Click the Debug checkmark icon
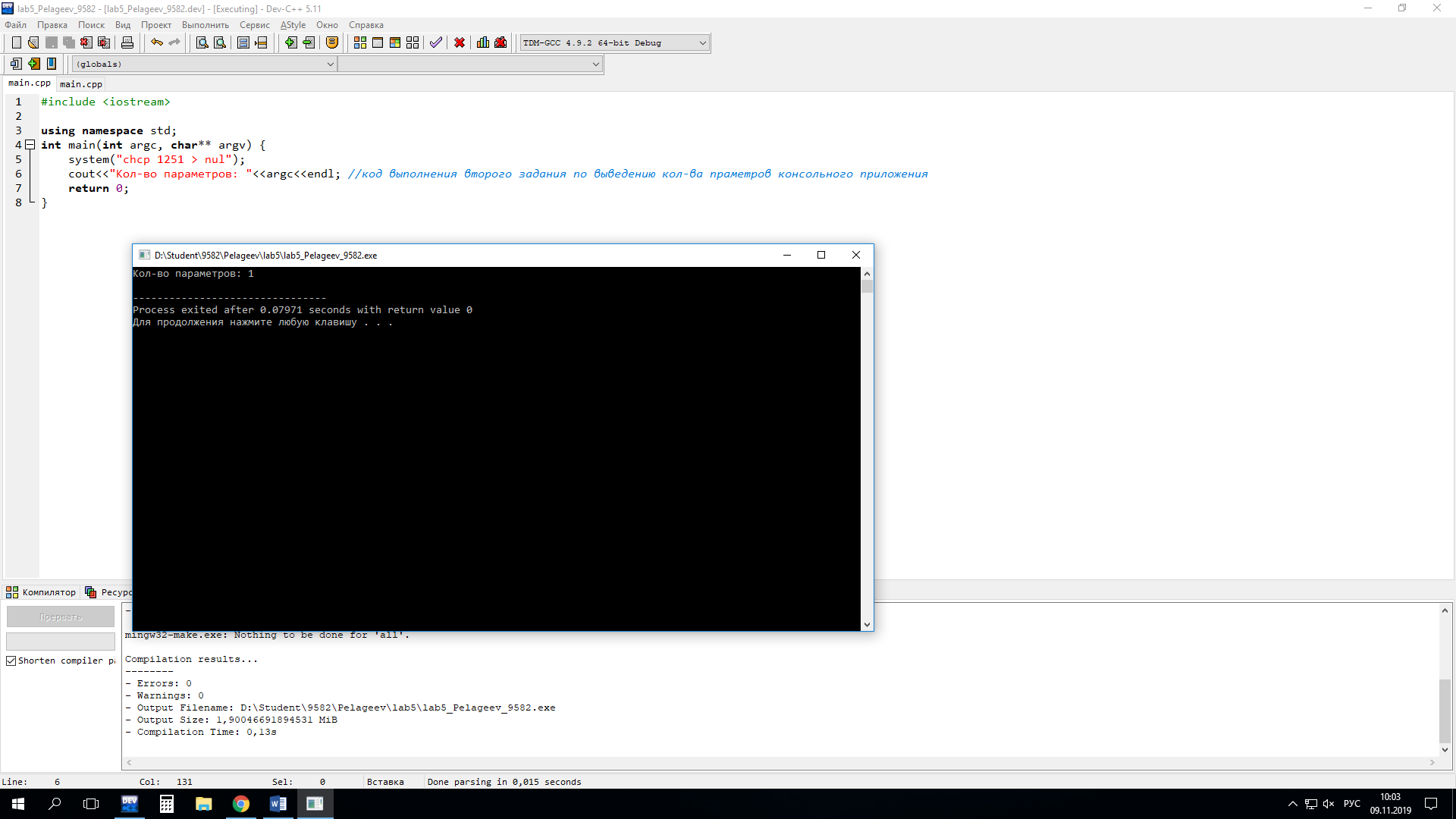The image size is (1456, 819). (436, 43)
